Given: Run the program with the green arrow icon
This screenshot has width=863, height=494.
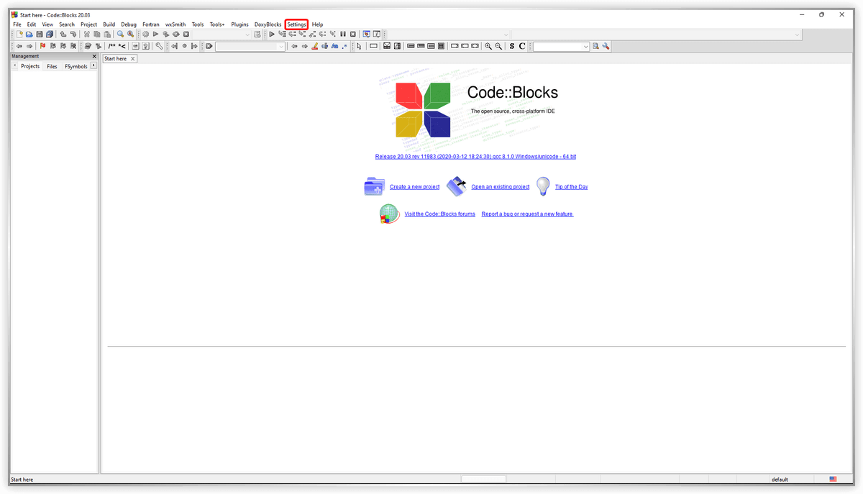Looking at the screenshot, I should (x=155, y=34).
